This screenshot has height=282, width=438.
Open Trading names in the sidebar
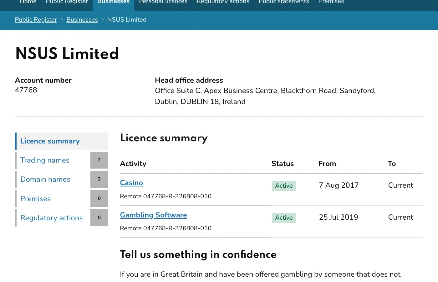coord(45,160)
